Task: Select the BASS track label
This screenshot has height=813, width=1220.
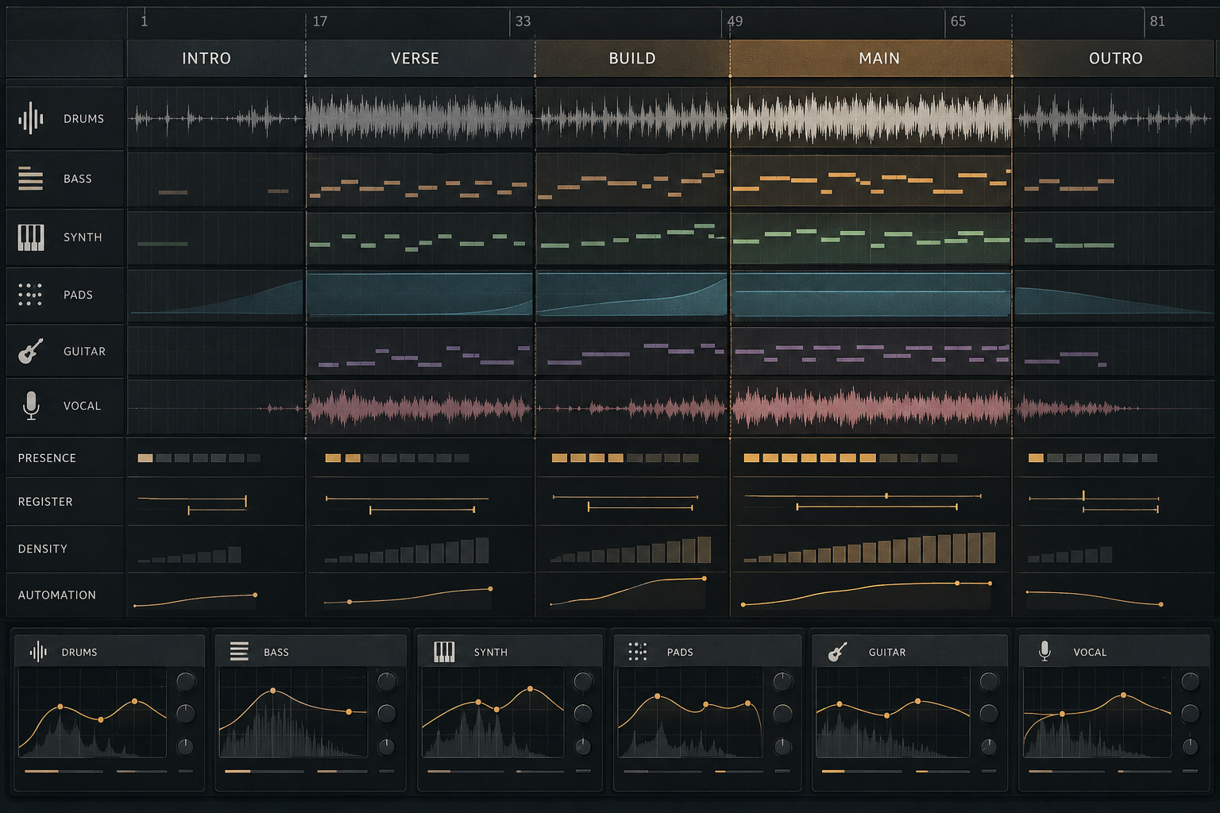Action: [x=78, y=179]
